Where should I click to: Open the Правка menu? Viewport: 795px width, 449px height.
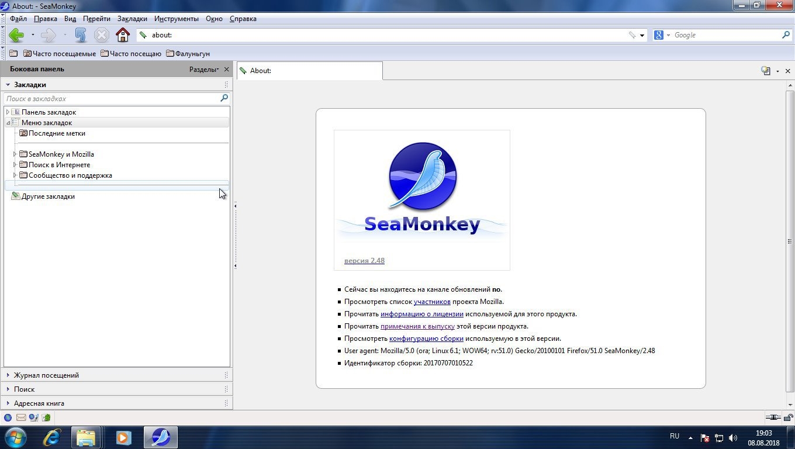pos(46,19)
